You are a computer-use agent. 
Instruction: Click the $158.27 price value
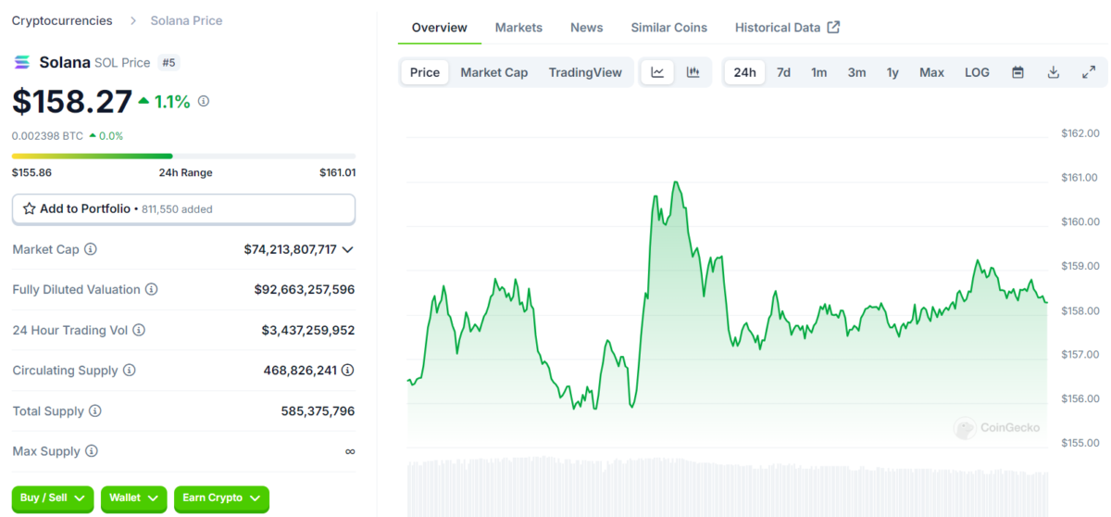click(x=72, y=101)
